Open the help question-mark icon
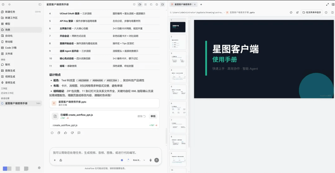The image size is (335, 173). tap(3, 4)
